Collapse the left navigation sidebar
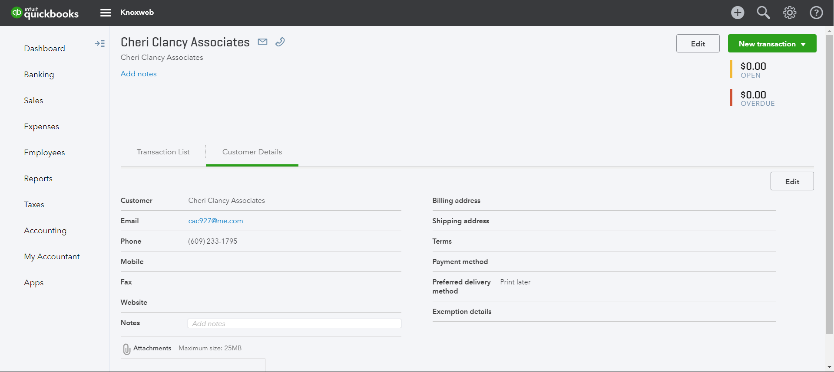Image resolution: width=834 pixels, height=372 pixels. click(x=99, y=43)
